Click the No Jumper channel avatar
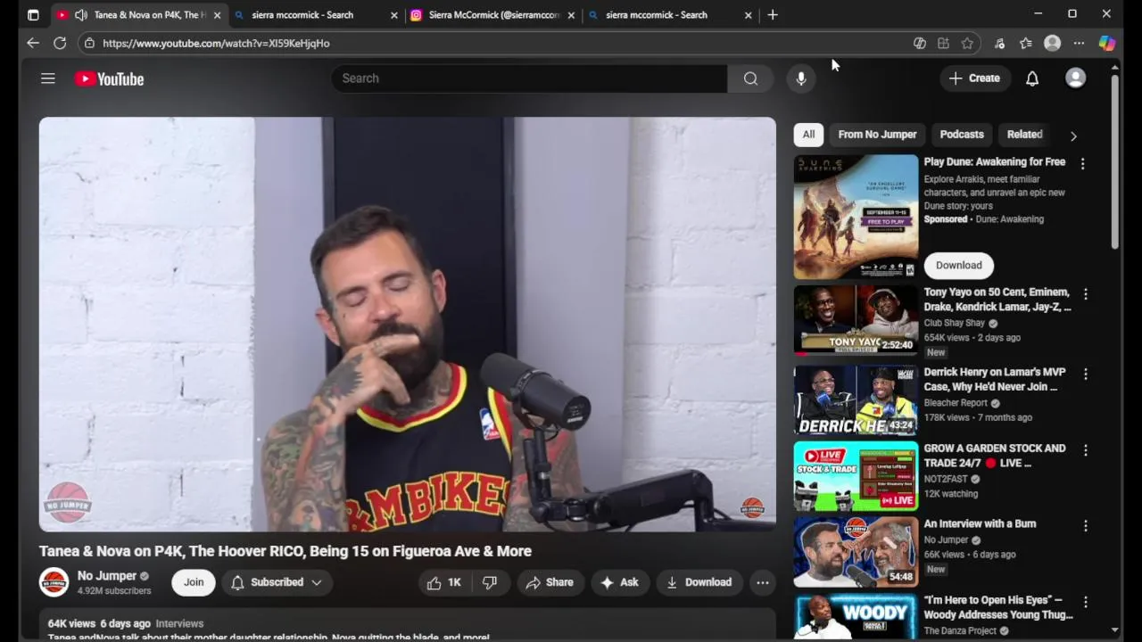The image size is (1142, 642). (x=54, y=582)
